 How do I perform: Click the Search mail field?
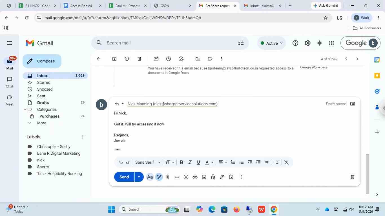[x=169, y=43]
